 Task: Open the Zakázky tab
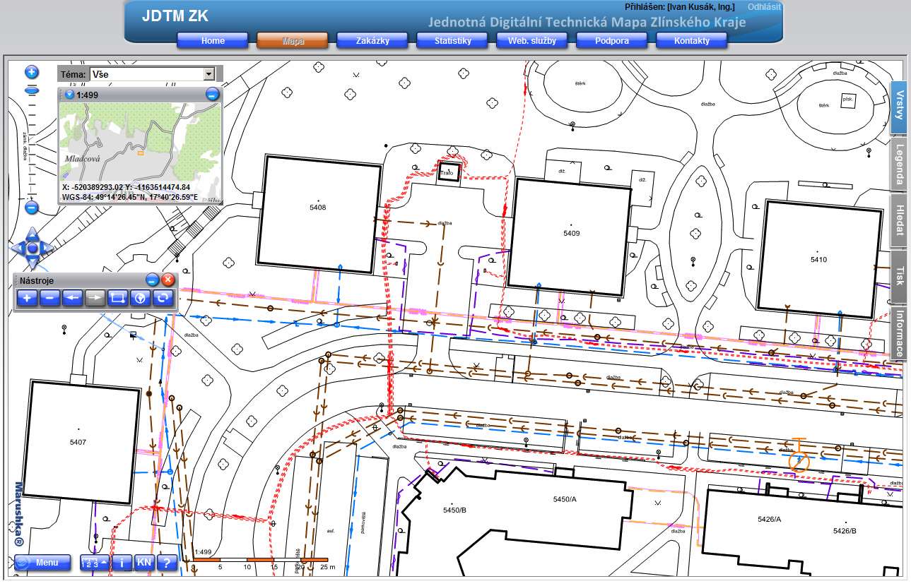(x=372, y=41)
